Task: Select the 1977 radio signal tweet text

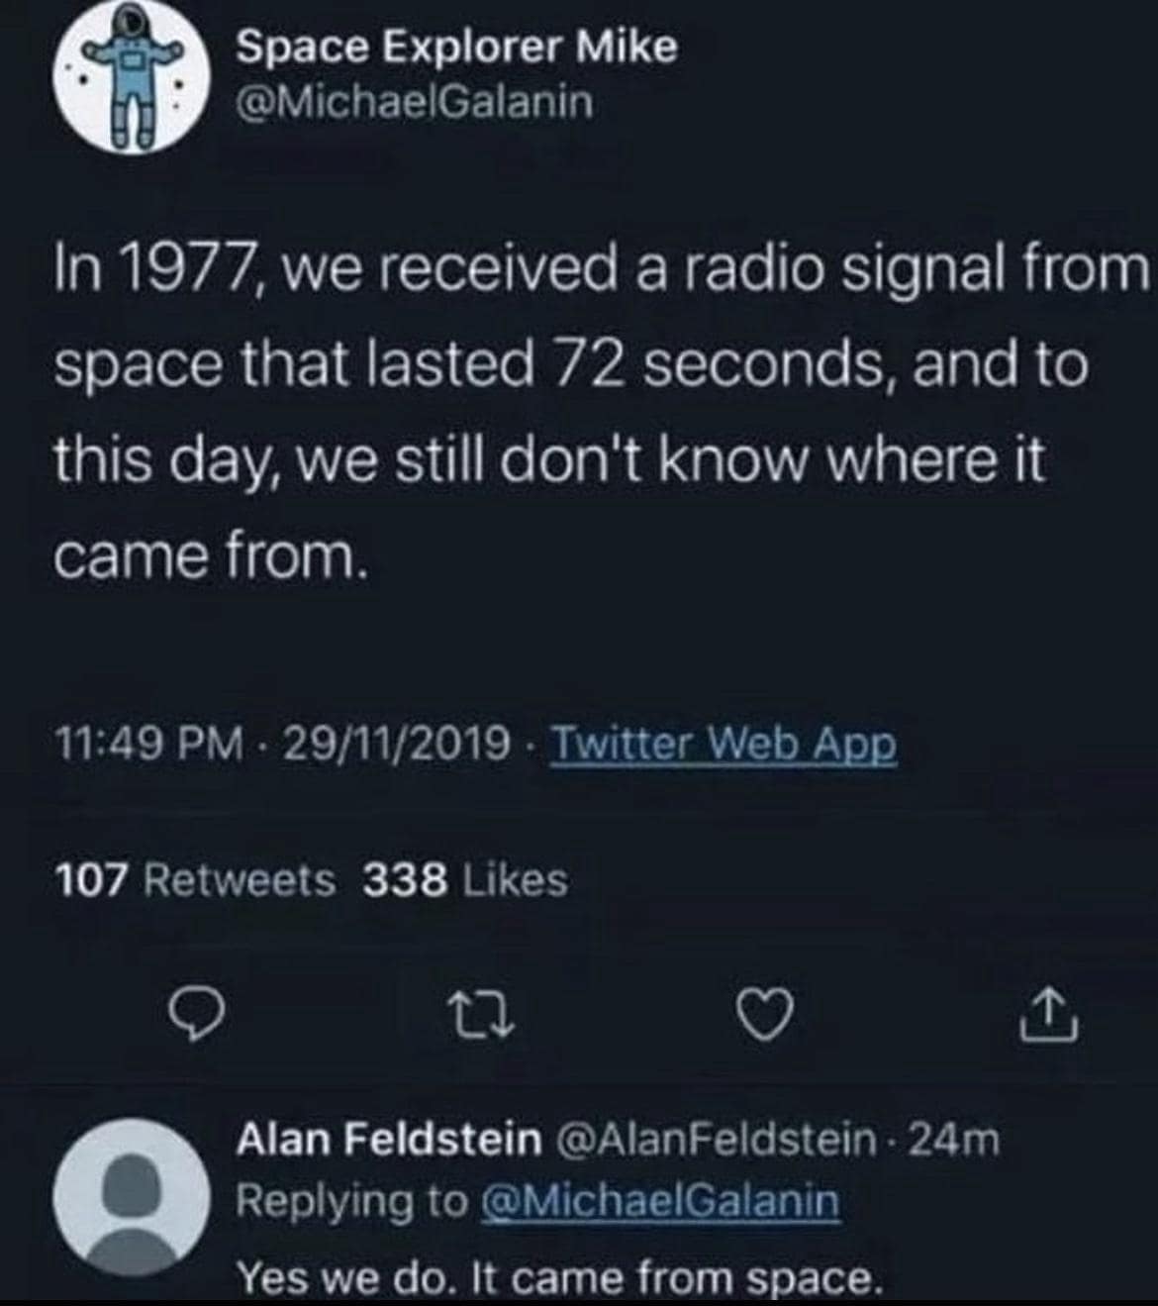Action: tap(594, 413)
